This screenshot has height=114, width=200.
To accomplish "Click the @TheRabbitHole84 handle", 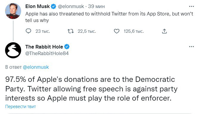I will [47, 53].
